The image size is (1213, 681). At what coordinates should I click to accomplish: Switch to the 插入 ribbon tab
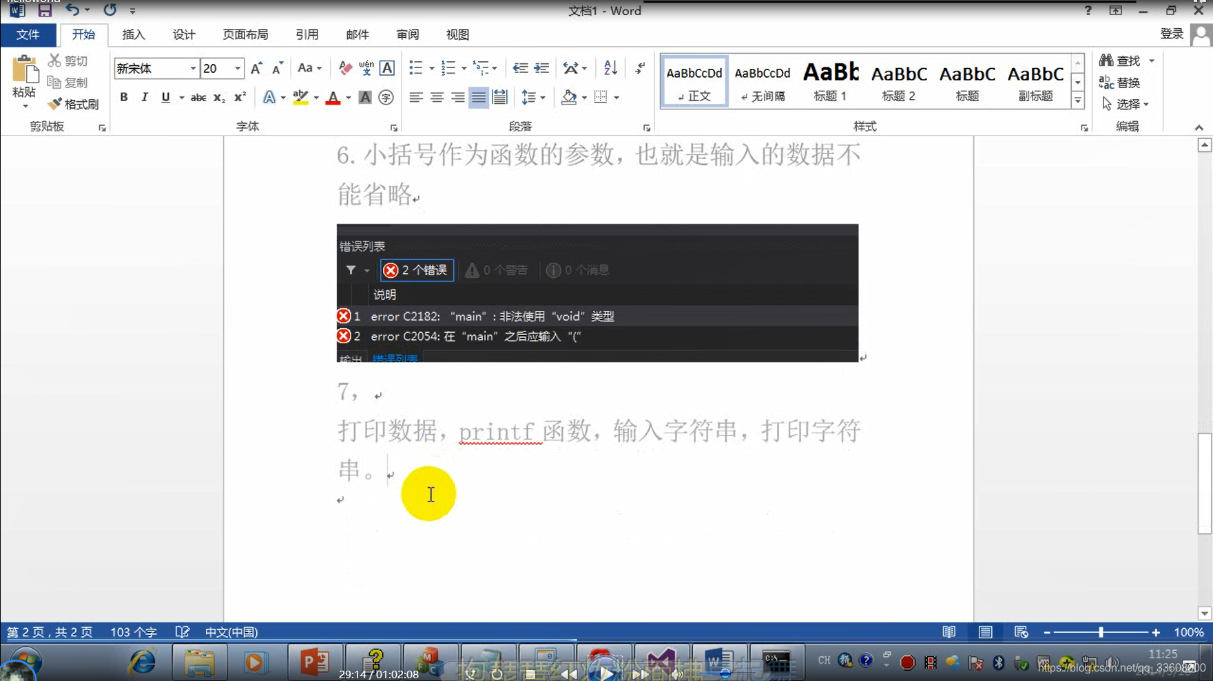[x=133, y=34]
